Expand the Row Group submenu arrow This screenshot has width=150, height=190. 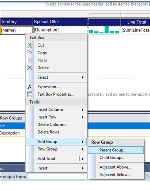coord(83,149)
